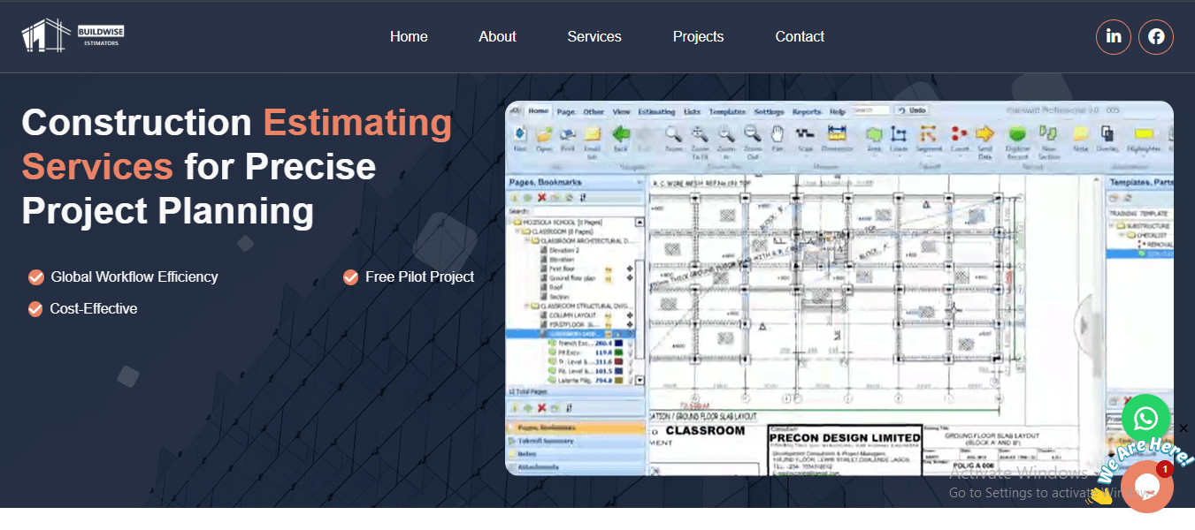Click the Undo button
This screenshot has height=530, width=1195.
point(914,110)
